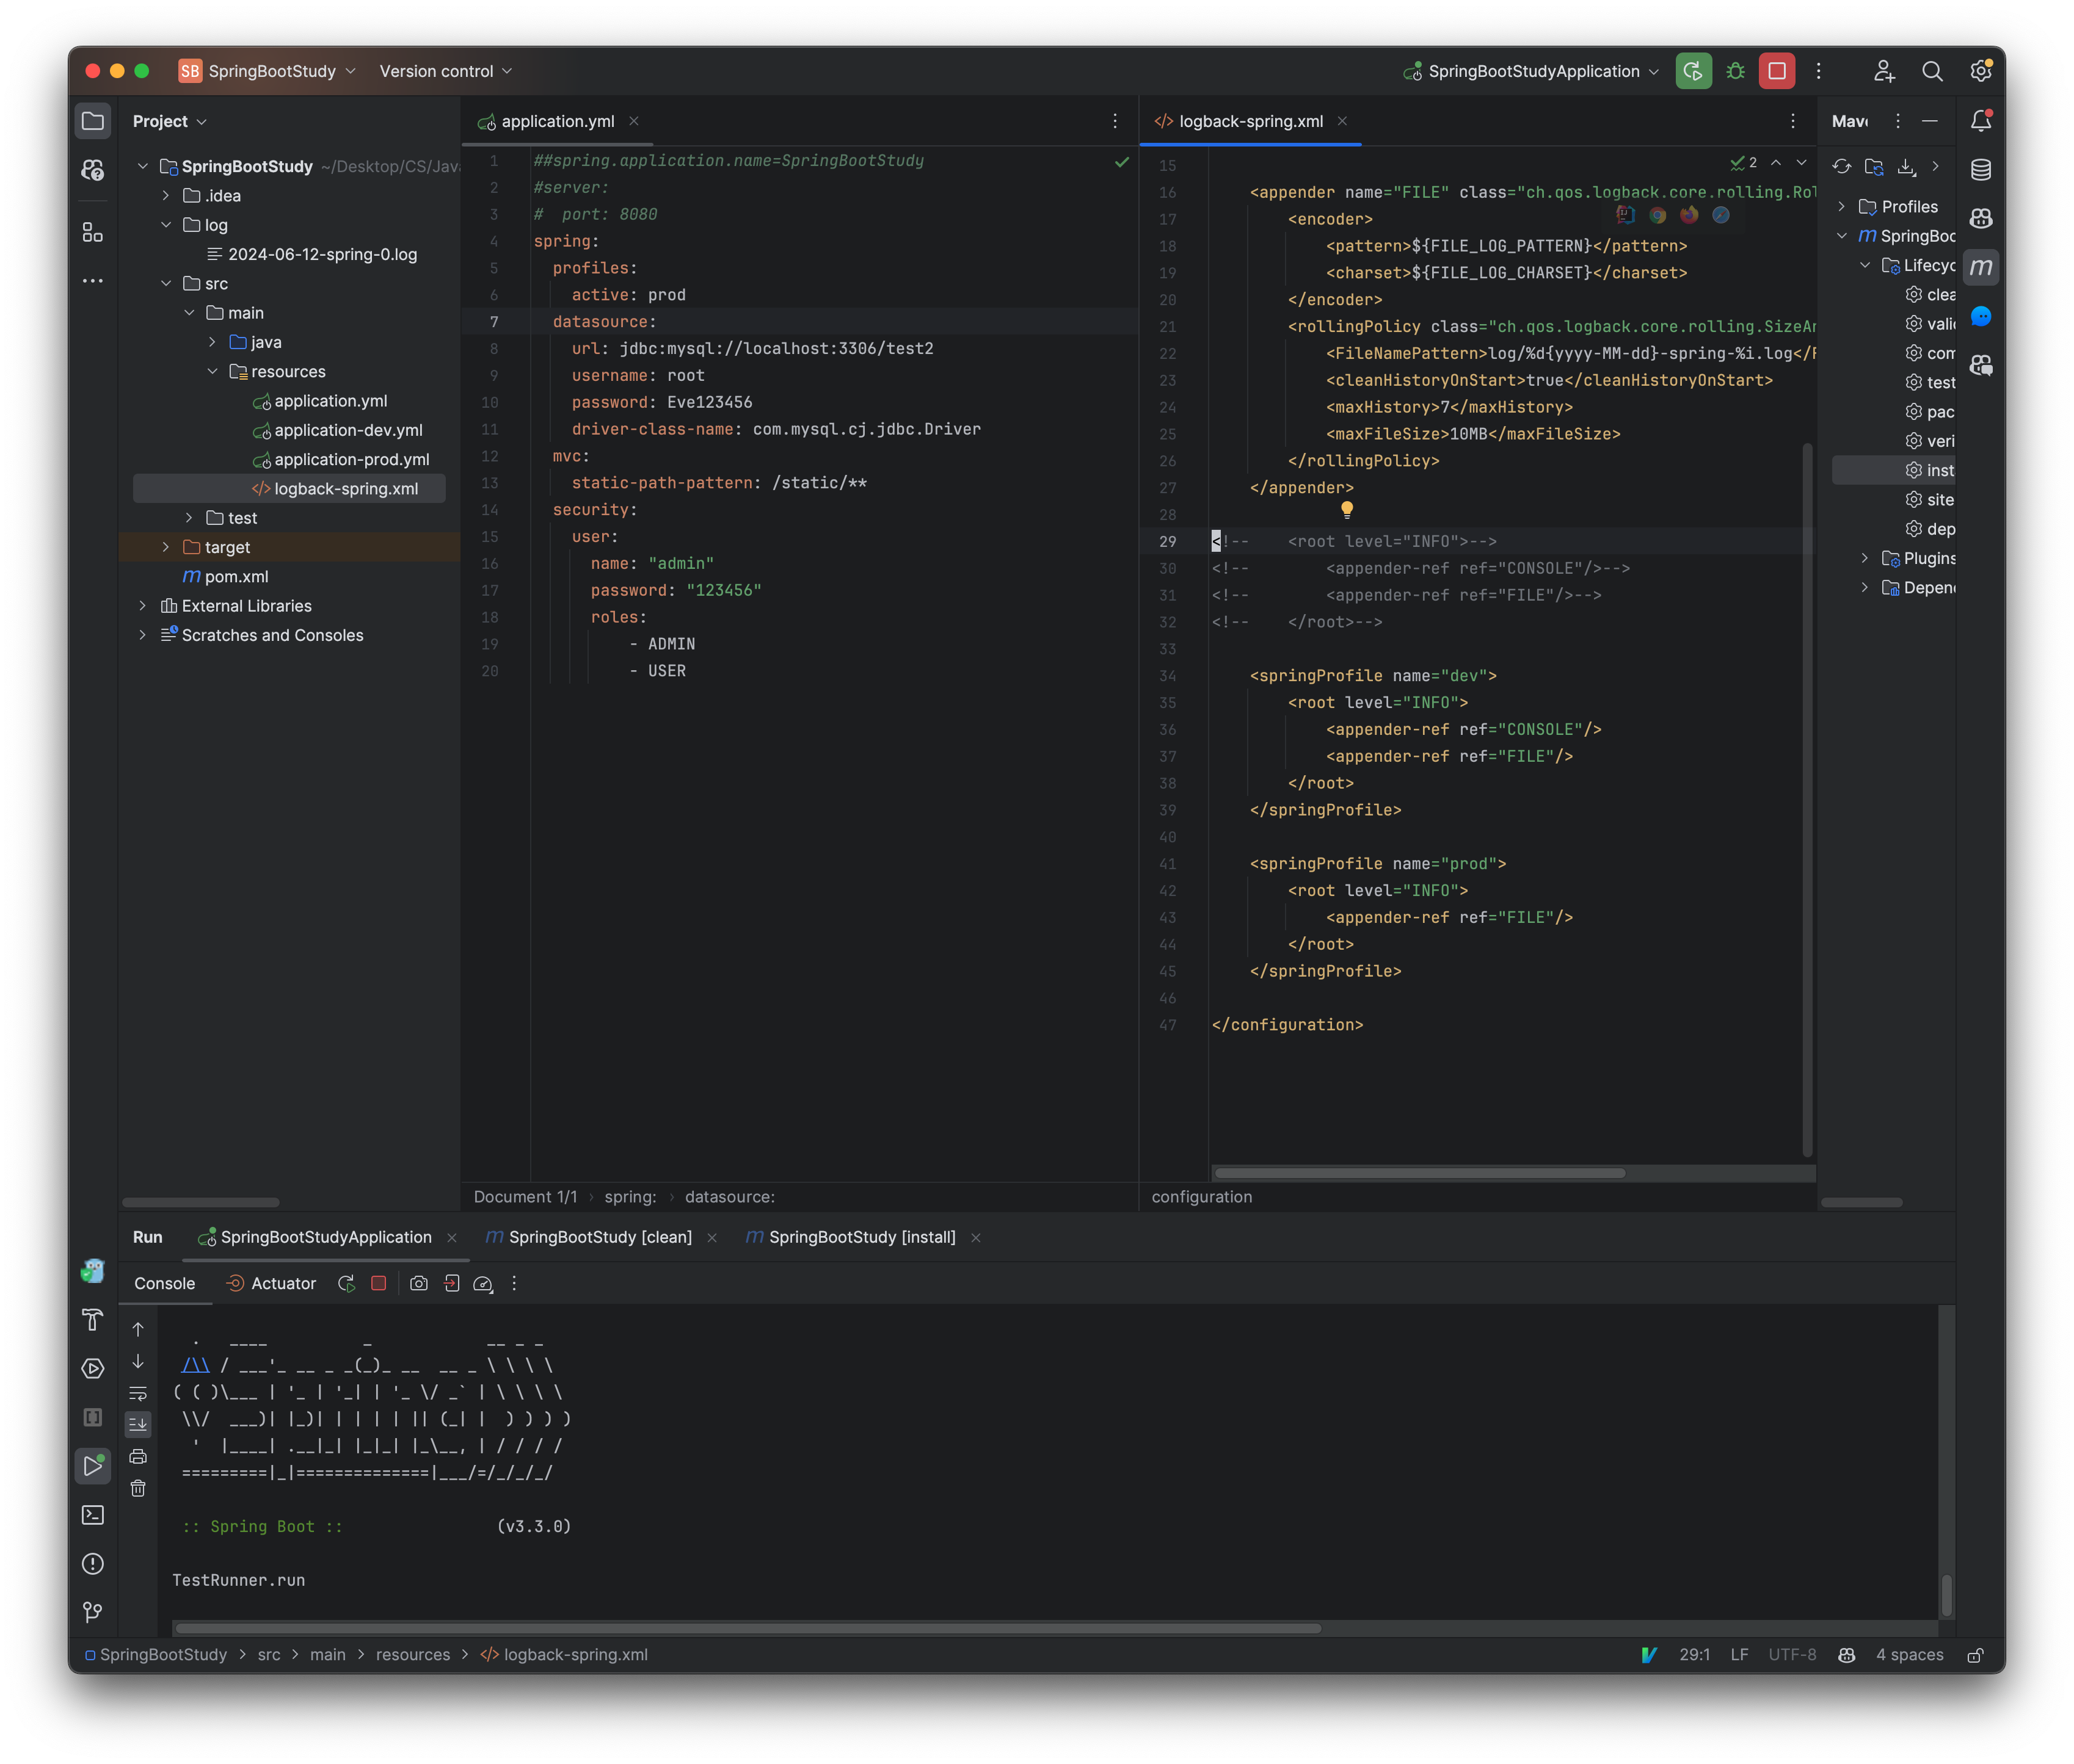Open Search Everywhere with the magnifier icon

point(1933,71)
